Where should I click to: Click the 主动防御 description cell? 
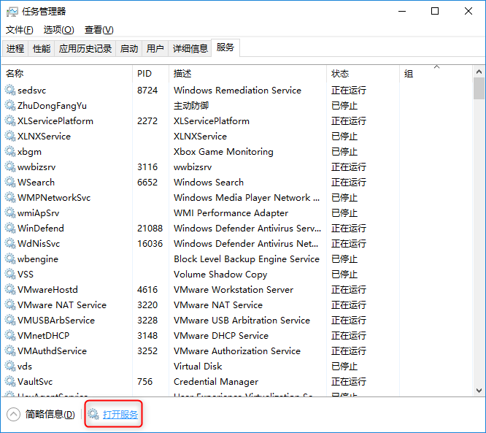(191, 105)
